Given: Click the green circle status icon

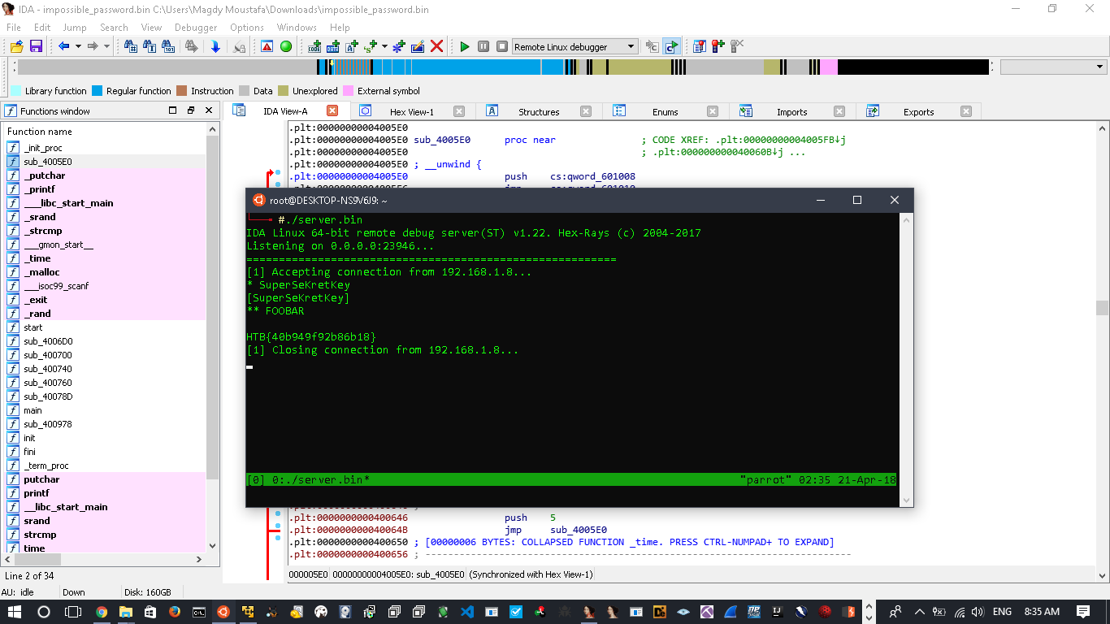Looking at the screenshot, I should tap(286, 46).
